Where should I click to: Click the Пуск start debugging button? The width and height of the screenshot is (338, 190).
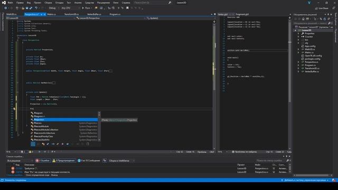86,8
